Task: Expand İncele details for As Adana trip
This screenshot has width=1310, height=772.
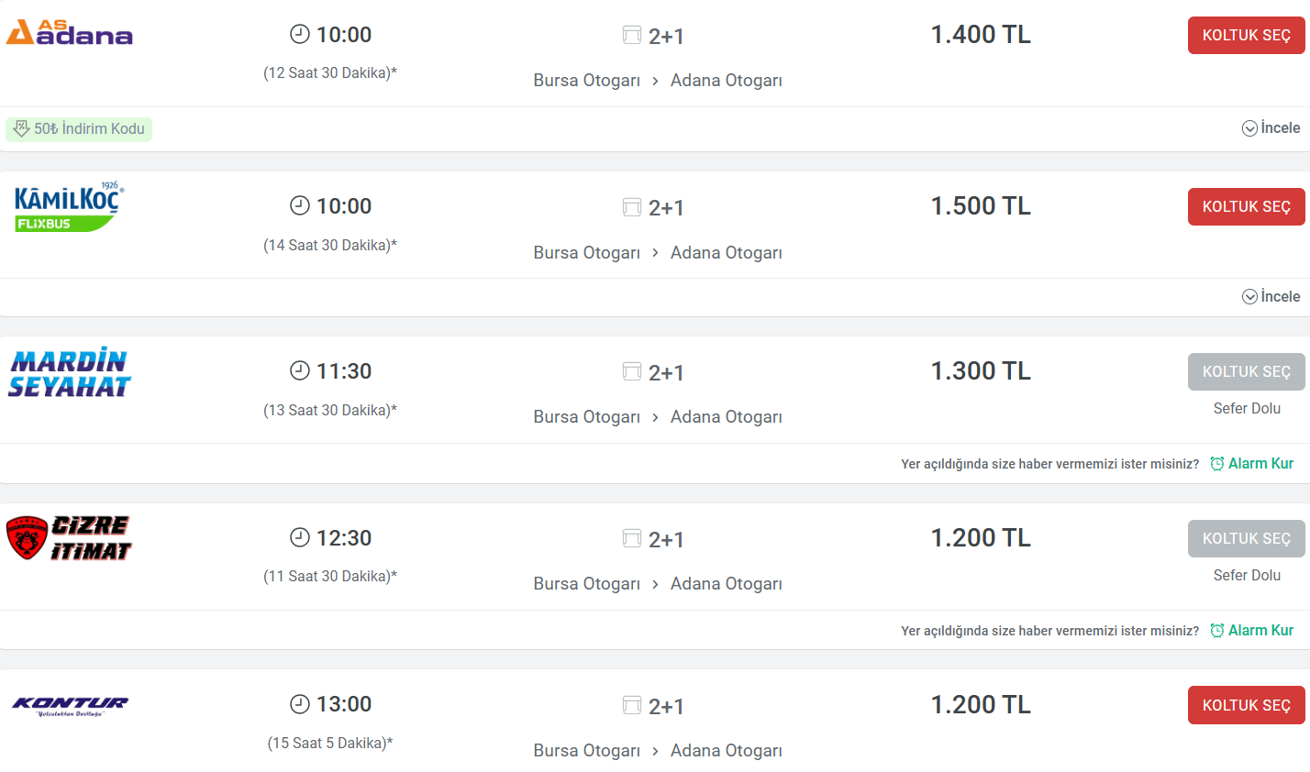Action: [1271, 128]
